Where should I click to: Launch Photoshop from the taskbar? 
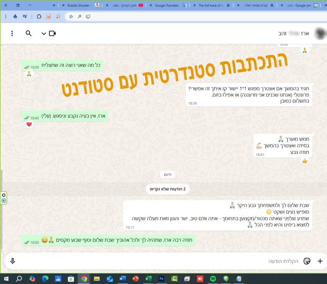161,279
